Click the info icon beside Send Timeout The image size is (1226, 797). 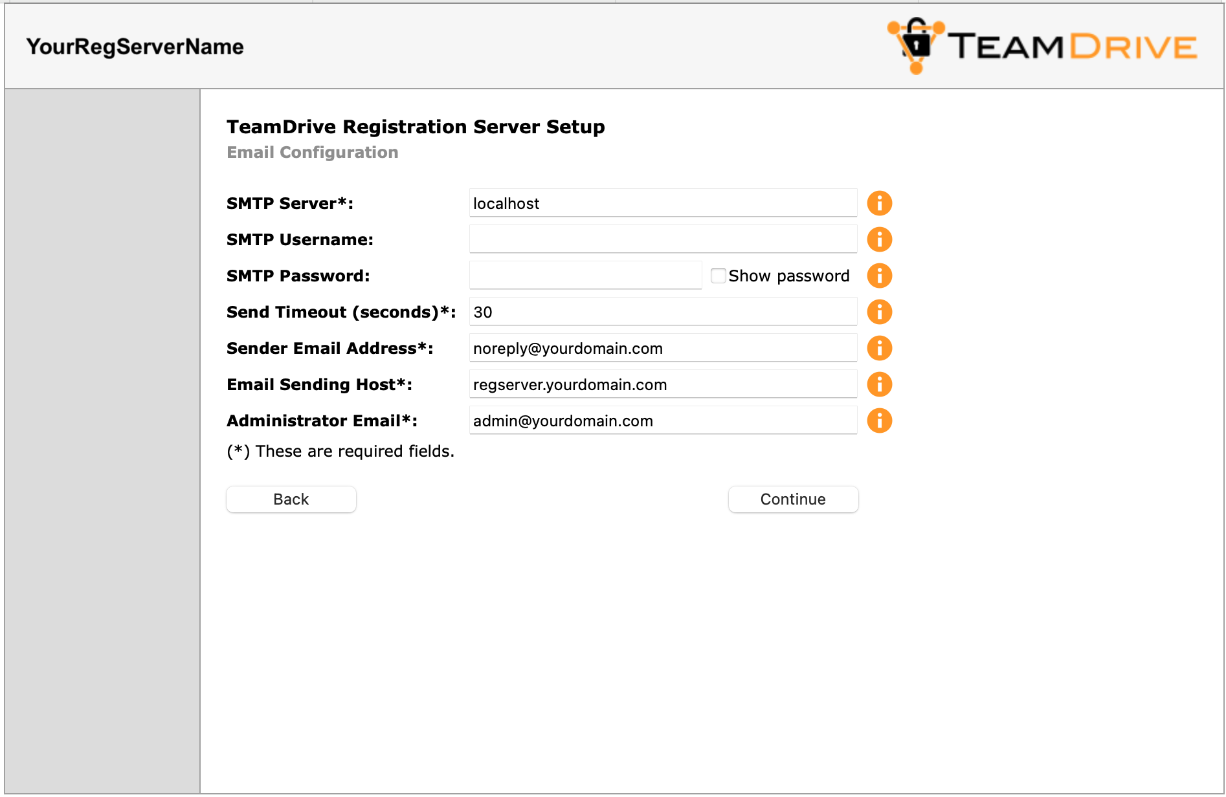point(880,311)
